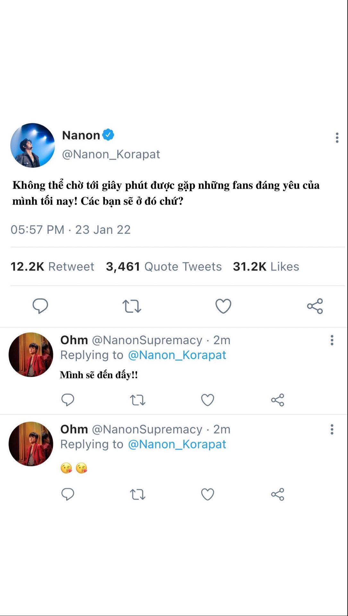Like Ohm's text reply
Screen dimensions: 348x616
tap(208, 400)
